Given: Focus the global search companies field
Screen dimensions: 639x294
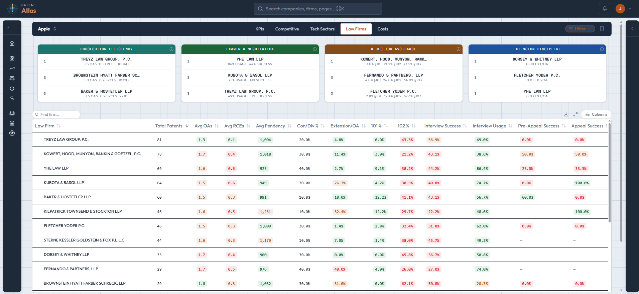Looking at the screenshot, I should [x=317, y=9].
